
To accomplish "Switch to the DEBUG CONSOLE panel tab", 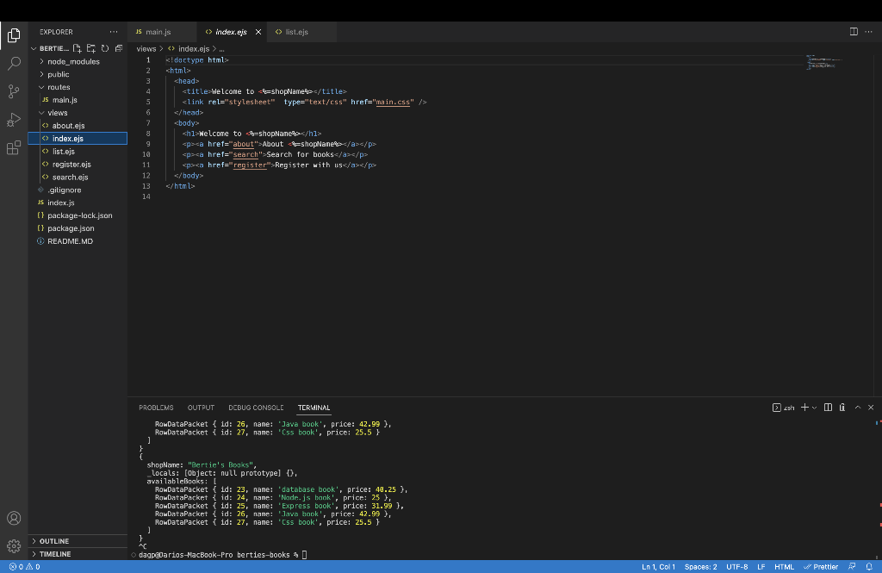I will 256,408.
